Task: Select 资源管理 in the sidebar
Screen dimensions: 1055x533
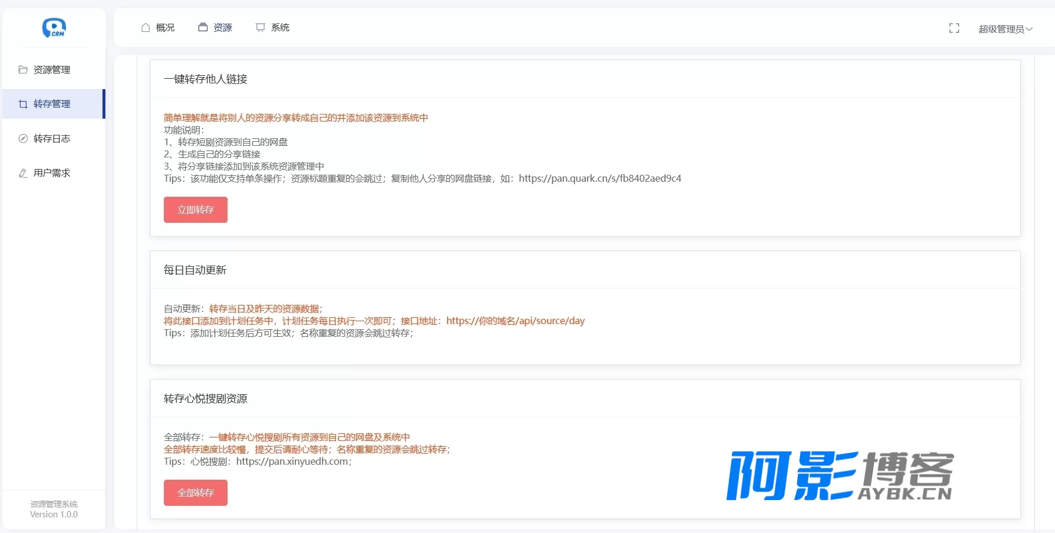Action: pyautogui.click(x=54, y=69)
